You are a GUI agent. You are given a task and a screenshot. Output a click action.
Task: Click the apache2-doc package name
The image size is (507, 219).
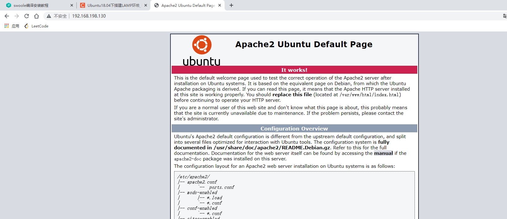point(187,159)
